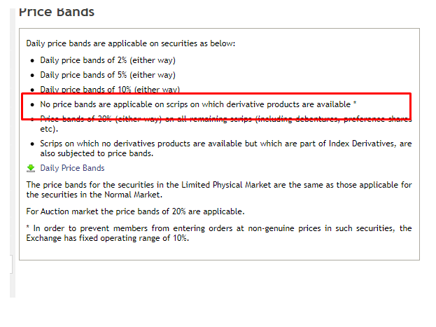
Task: Click the 'also subjected to price bands' line
Action: tap(97, 153)
